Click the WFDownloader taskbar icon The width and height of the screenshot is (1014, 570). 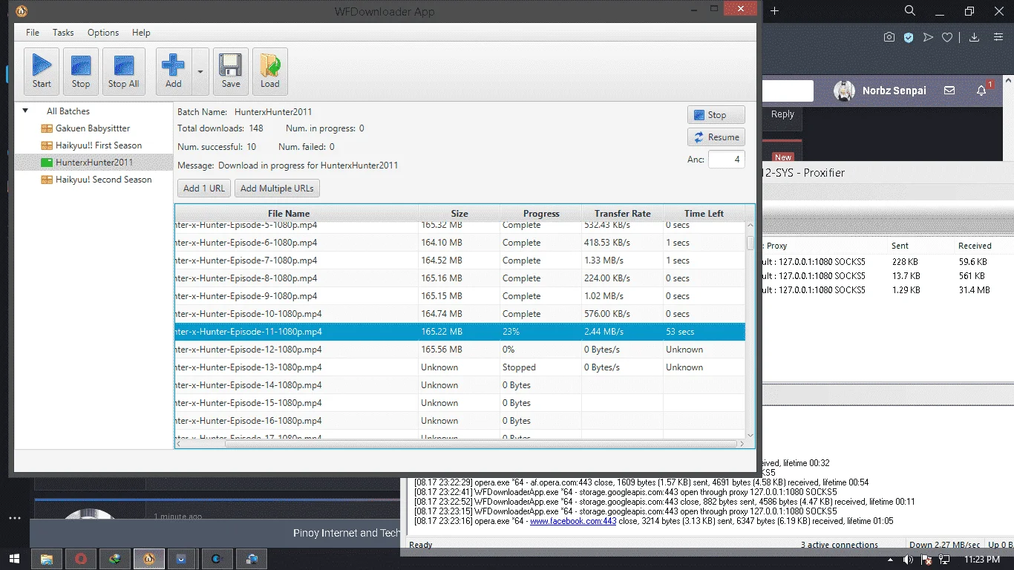click(x=149, y=559)
